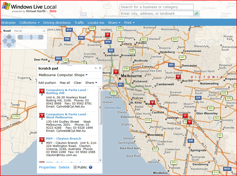Click the green search magnifier button
This screenshot has width=237, height=176.
point(196,13)
